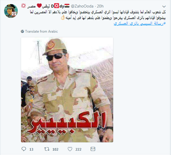This screenshot has height=155, width=171.
Task: Send tweet via direct message envelope icon
Action: pos(93,149)
